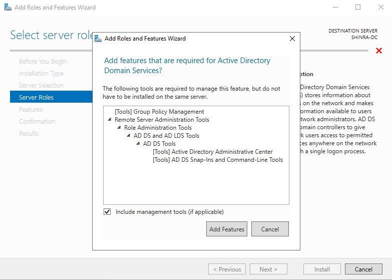Collapse AD DS Tools node

pyautogui.click(x=138, y=144)
